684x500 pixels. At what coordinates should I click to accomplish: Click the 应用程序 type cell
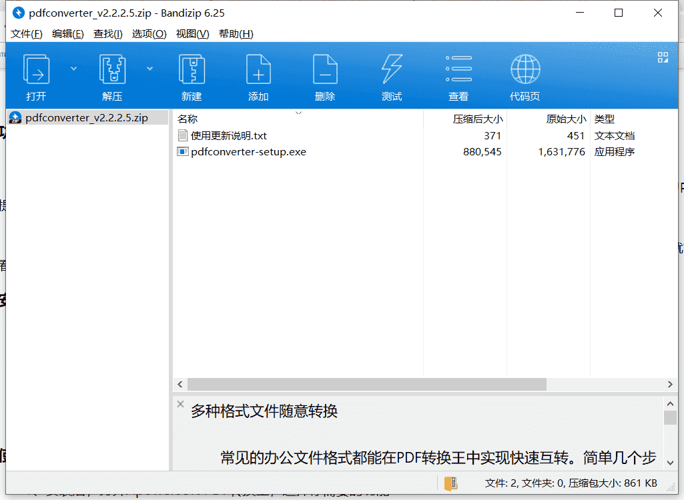click(614, 152)
